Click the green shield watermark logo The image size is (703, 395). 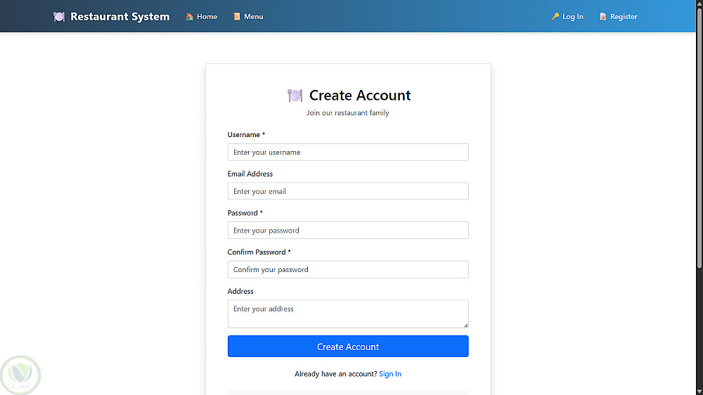[21, 375]
